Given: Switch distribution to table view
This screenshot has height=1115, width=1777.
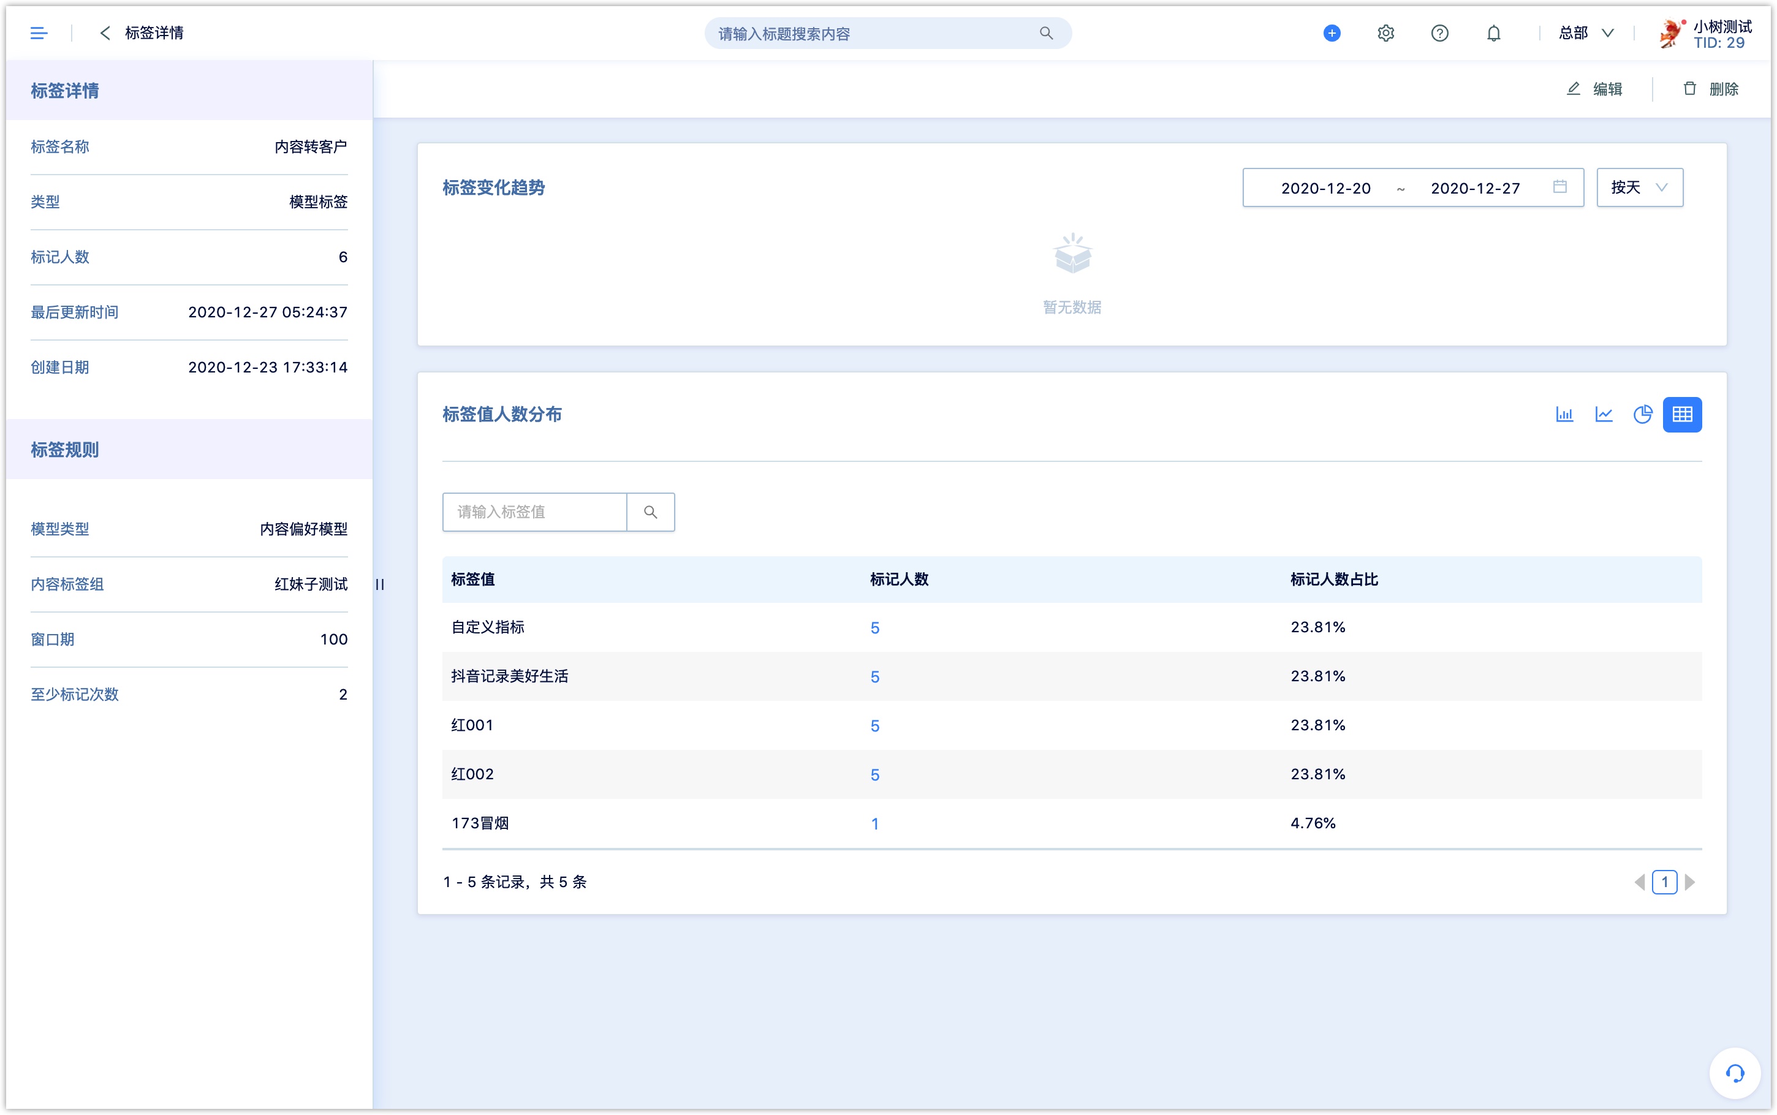Looking at the screenshot, I should (x=1682, y=414).
